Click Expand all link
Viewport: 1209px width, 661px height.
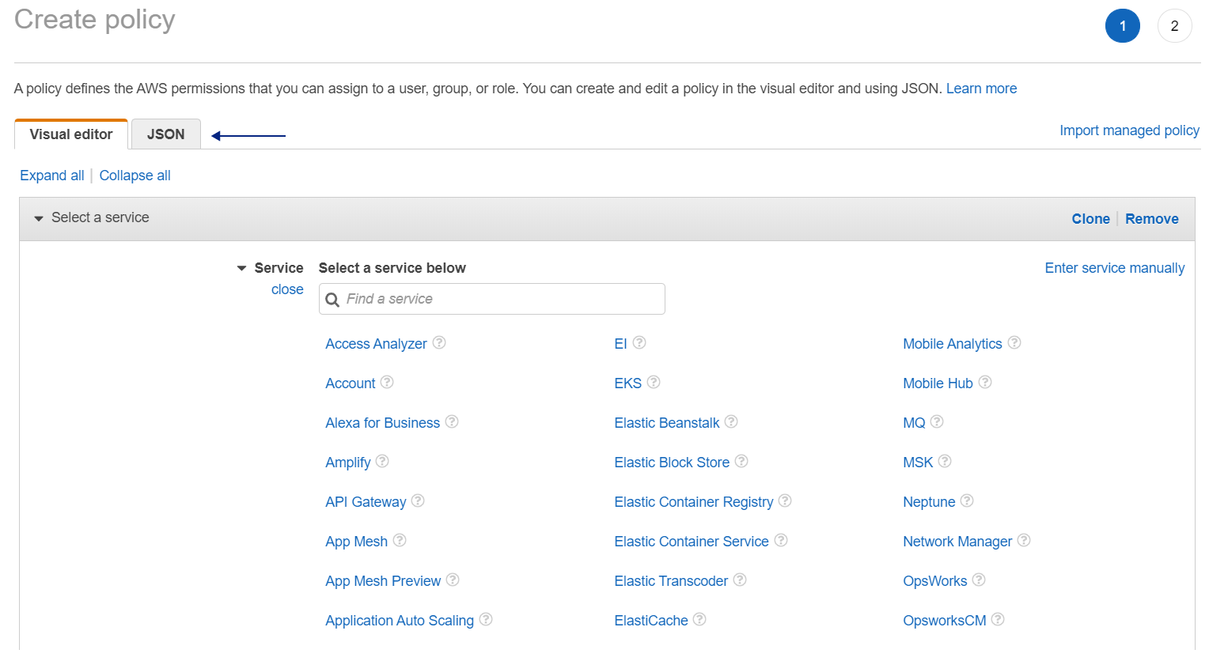coord(52,176)
